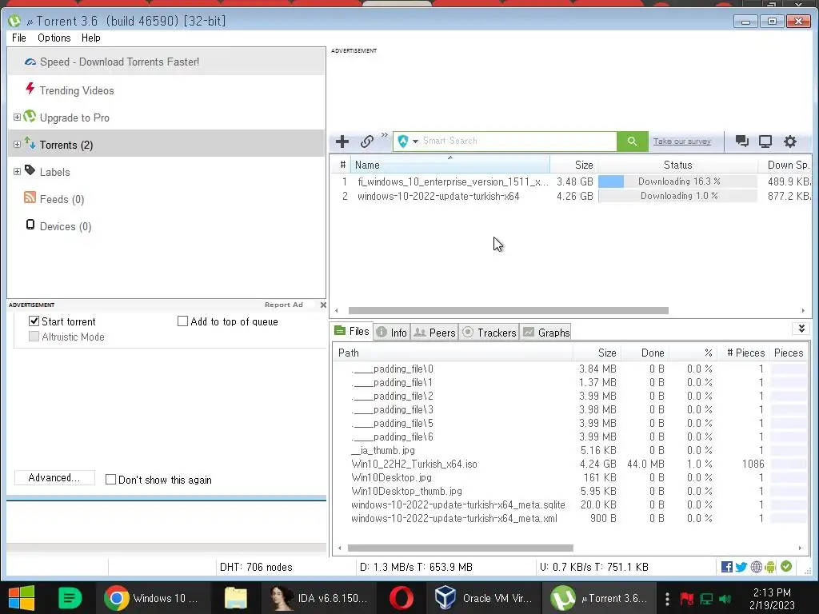Open the Opera browser taskbar icon
The width and height of the screenshot is (819, 614).
(x=402, y=598)
